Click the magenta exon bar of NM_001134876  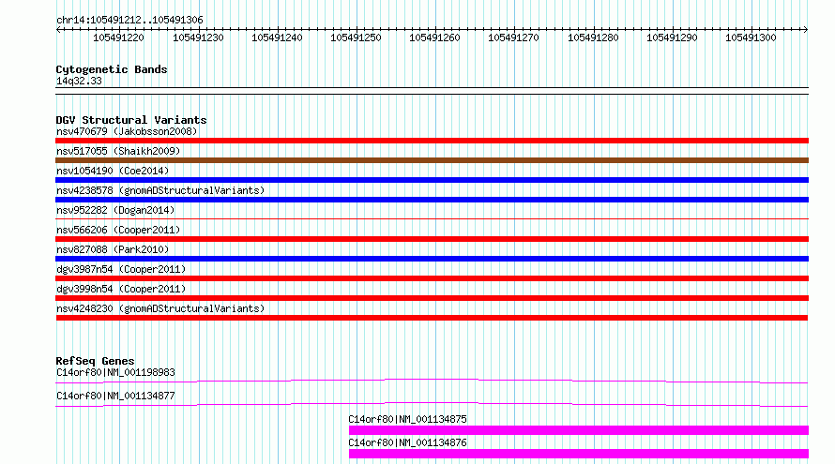(579, 454)
